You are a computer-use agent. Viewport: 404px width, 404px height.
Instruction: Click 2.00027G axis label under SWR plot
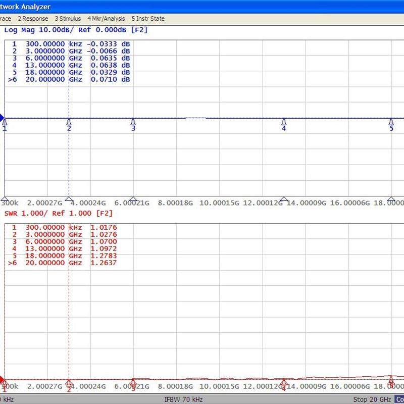(44, 386)
